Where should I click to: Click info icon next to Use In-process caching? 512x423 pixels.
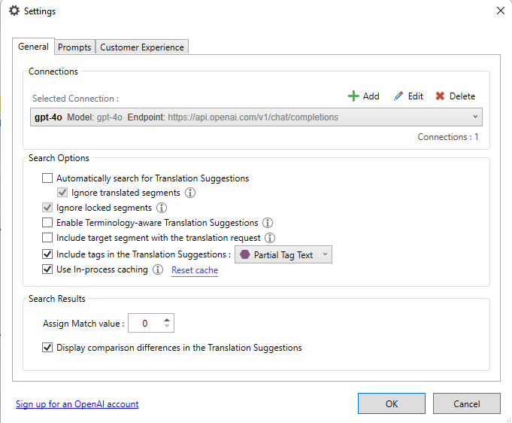click(x=158, y=269)
